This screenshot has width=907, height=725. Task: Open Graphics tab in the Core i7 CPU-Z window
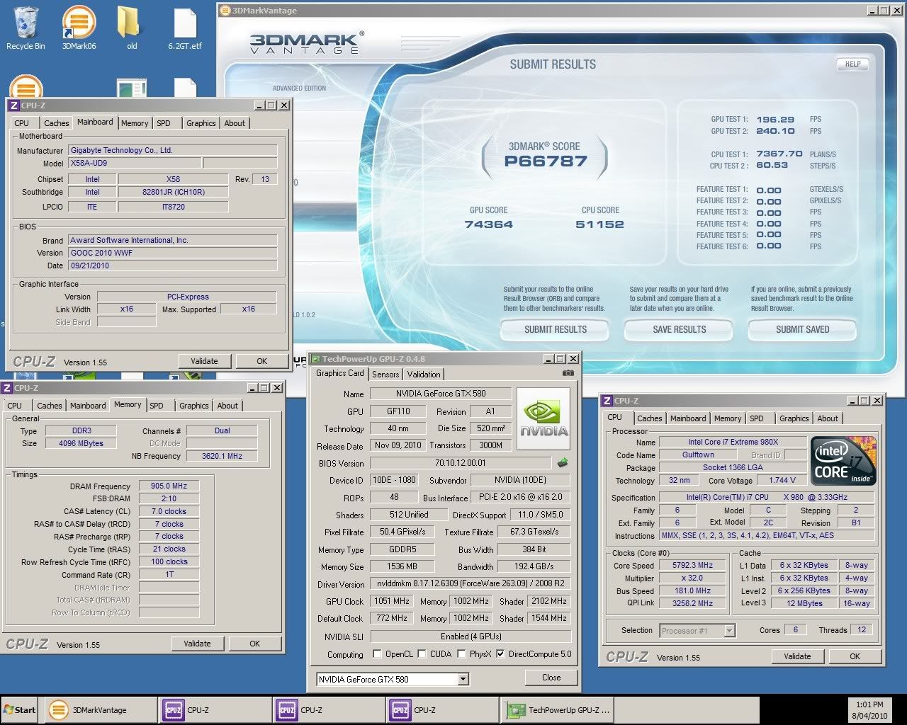pos(794,418)
